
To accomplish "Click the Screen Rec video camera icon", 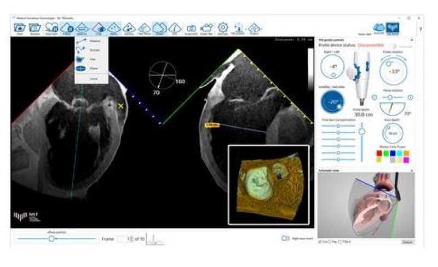I will click(x=206, y=27).
